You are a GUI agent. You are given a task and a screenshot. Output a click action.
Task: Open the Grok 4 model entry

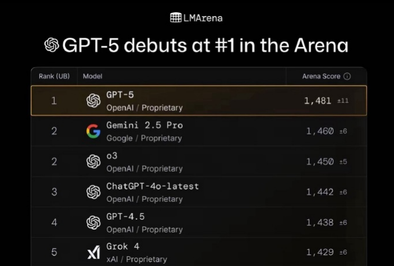pos(122,246)
